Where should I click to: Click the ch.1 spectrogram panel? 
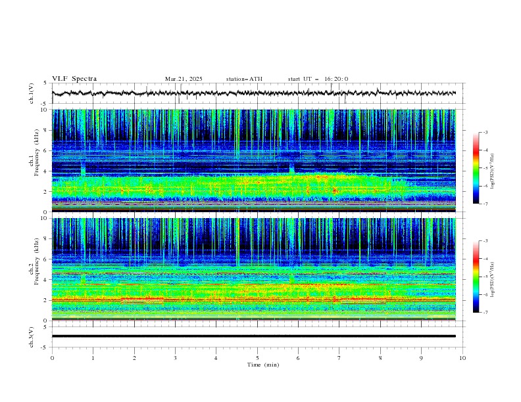pos(253,160)
